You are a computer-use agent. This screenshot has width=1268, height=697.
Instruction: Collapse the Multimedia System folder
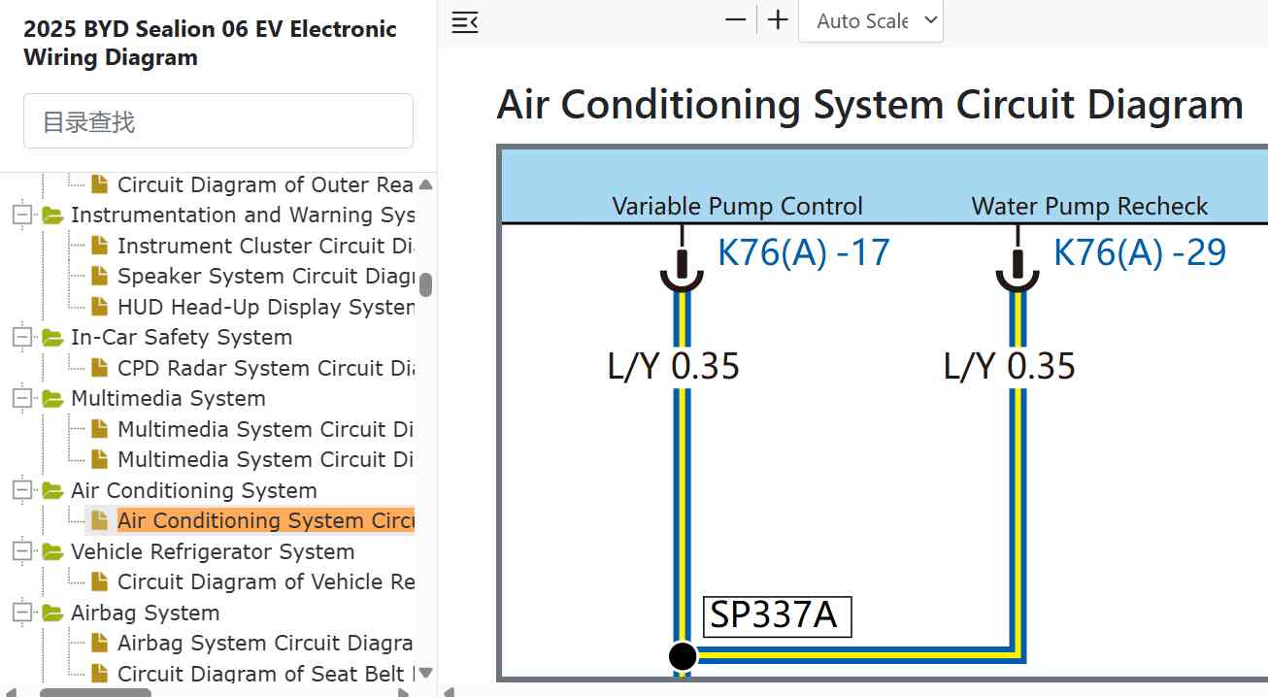pyautogui.click(x=21, y=398)
